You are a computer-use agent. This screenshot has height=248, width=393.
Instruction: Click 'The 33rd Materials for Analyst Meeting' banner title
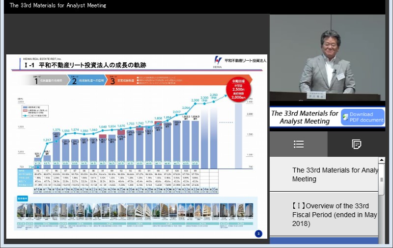click(305, 117)
